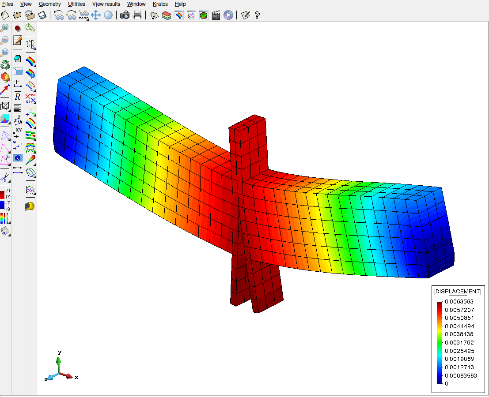Open the wireframe cube display style dropdown
Viewport: 489px width, 397px height.
5,106
